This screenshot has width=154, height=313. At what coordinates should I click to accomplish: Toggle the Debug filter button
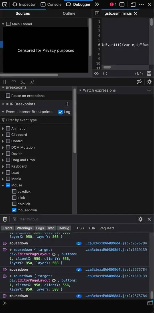[64, 228]
